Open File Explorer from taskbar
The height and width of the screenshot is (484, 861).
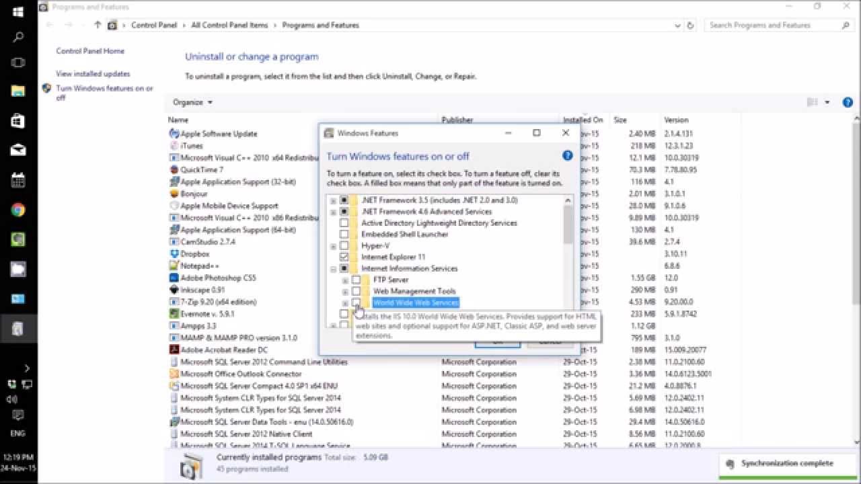[x=18, y=91]
